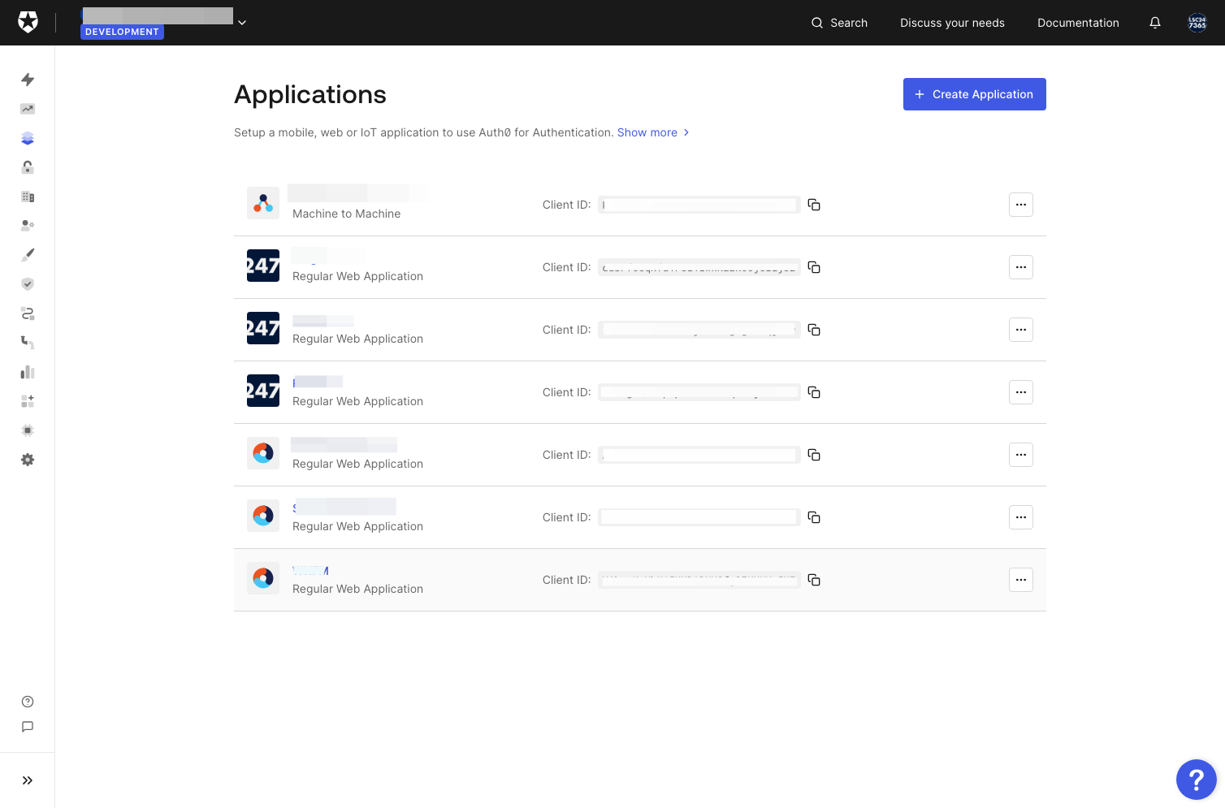Screen dimensions: 1225x808
Task: Click the Machine to Machine client ID field
Action: coord(699,205)
